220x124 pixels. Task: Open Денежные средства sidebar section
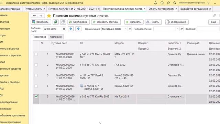tap(11, 69)
